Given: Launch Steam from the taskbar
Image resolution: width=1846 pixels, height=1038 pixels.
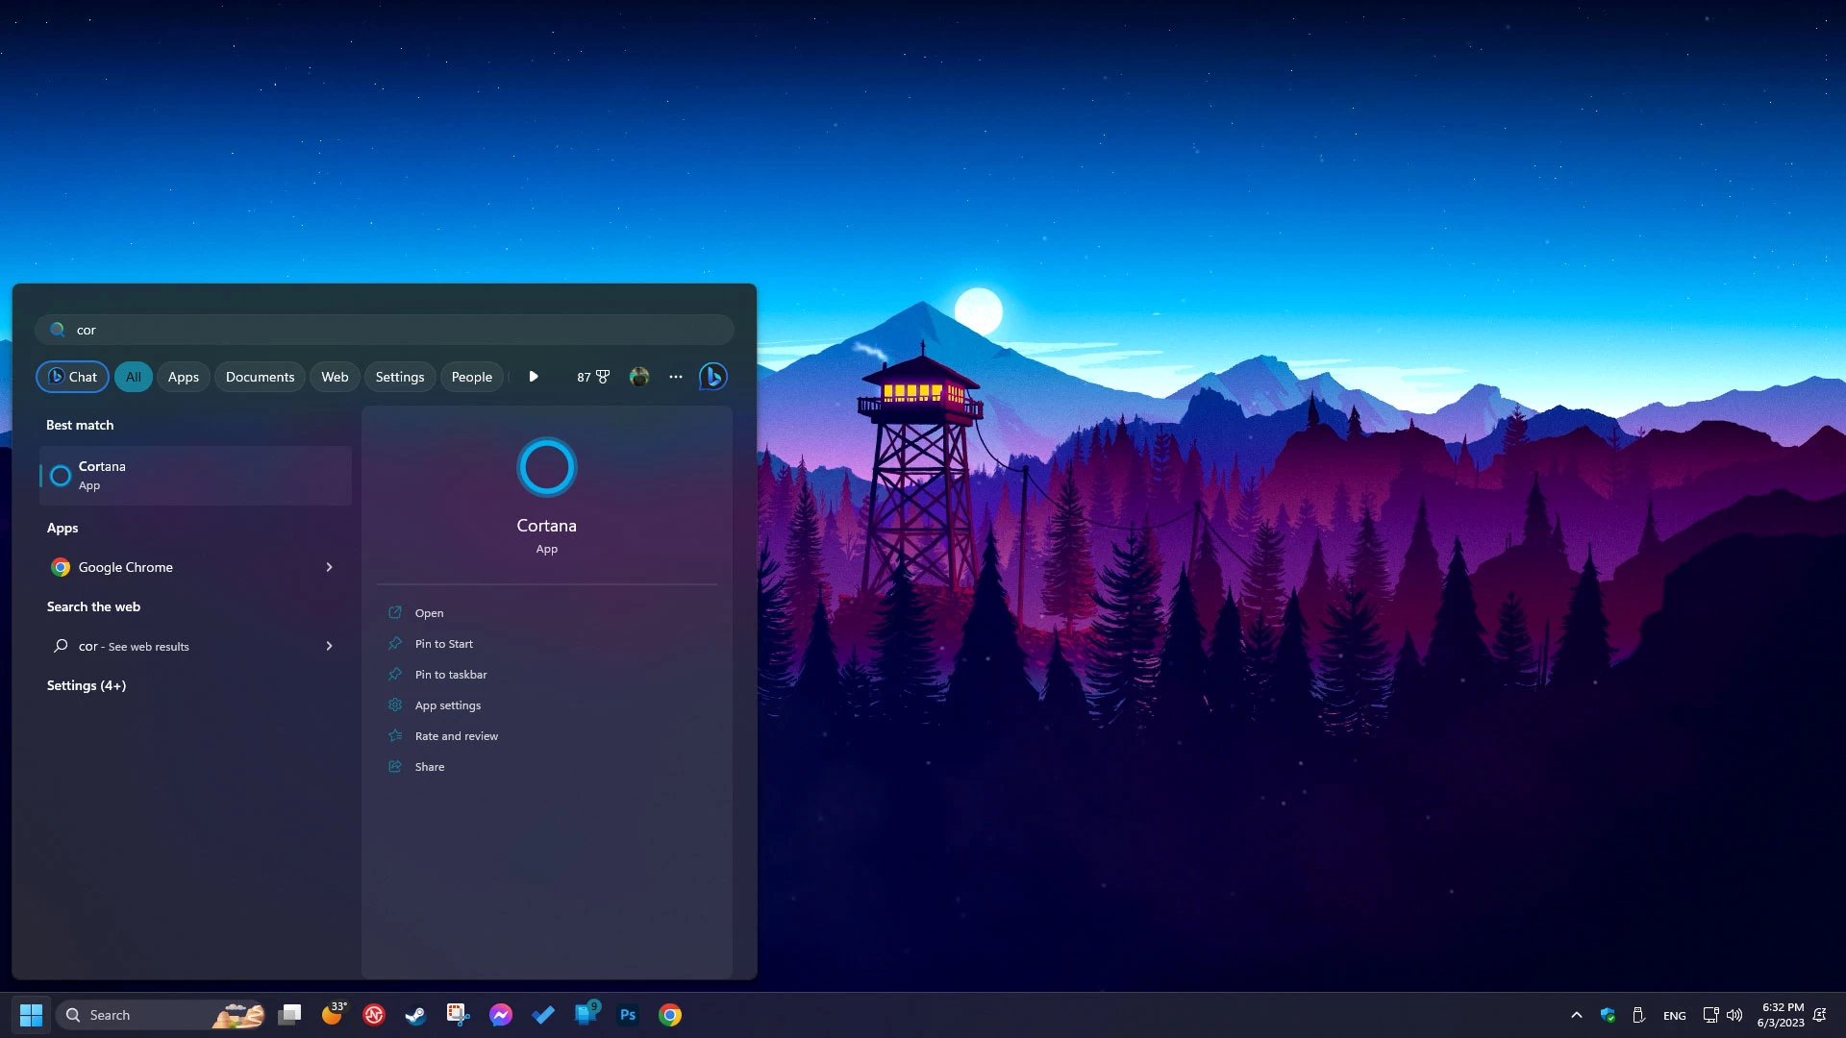Looking at the screenshot, I should tap(416, 1015).
